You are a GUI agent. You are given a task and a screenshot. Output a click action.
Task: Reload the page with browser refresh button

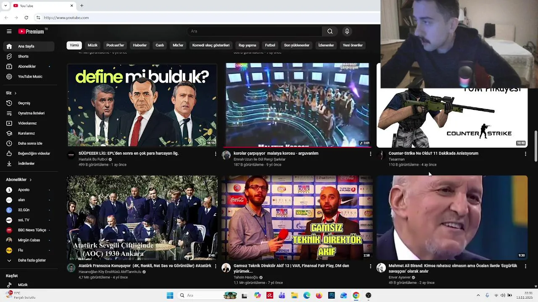click(x=26, y=18)
